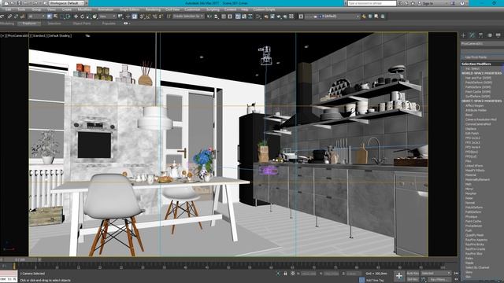504x283 pixels.
Task: Open the Customize menu
Action: pyautogui.click(x=192, y=9)
